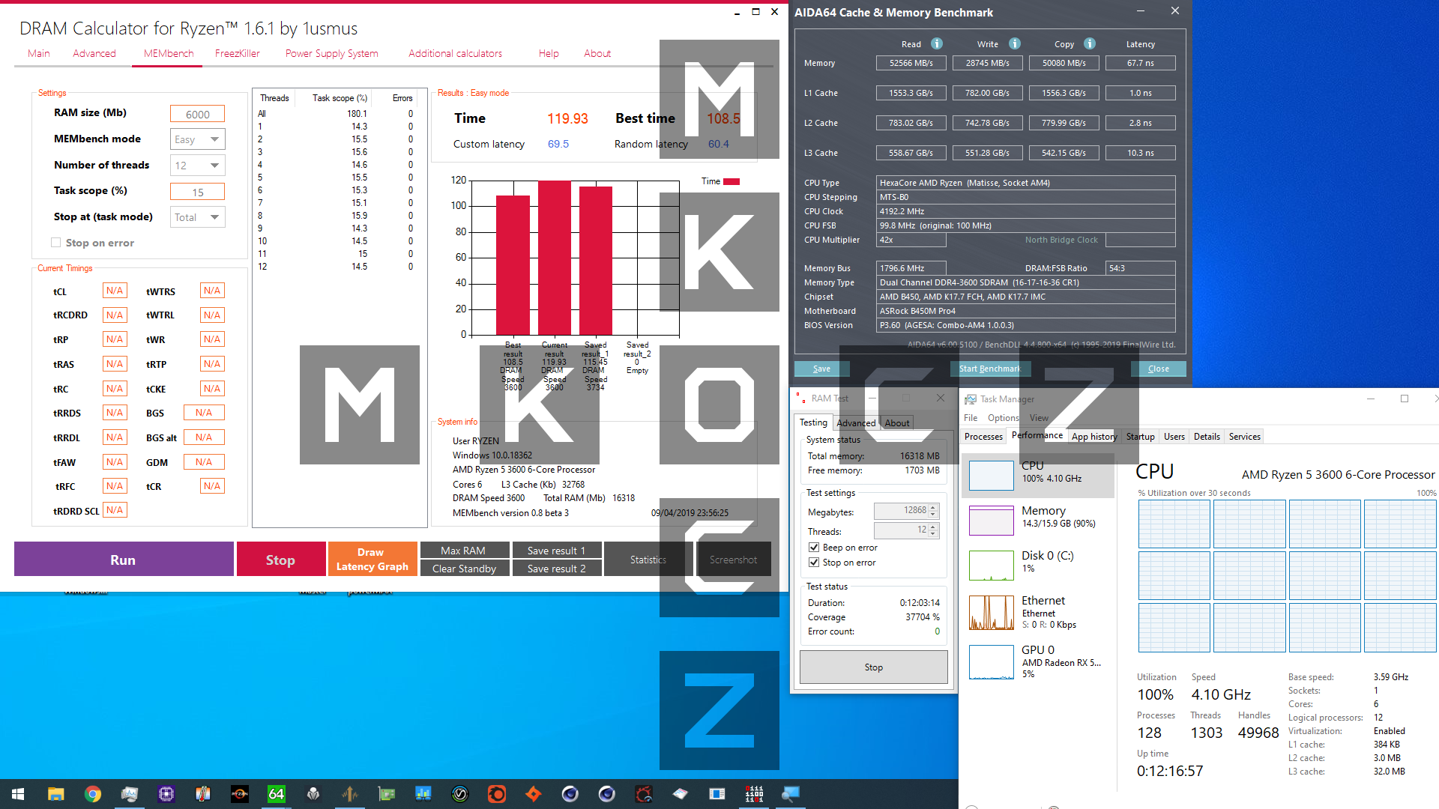
Task: Click the Memory Latency value 67.7 ns
Action: point(1141,63)
